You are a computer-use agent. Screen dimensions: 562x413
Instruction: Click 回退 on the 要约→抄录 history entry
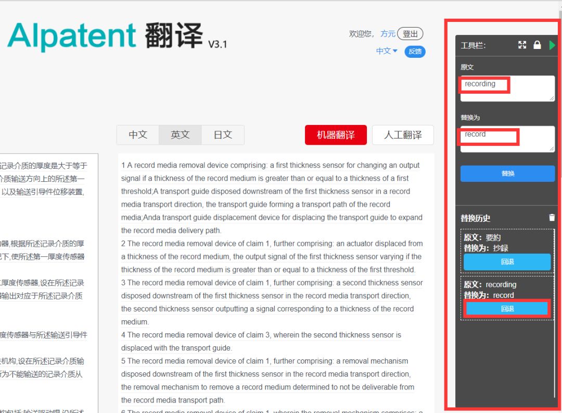[x=506, y=262]
